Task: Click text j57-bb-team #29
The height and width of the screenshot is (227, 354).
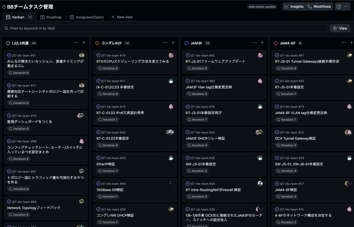Action: [114, 209]
